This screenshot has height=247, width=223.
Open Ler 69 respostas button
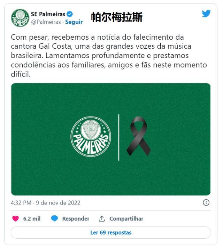(x=111, y=232)
